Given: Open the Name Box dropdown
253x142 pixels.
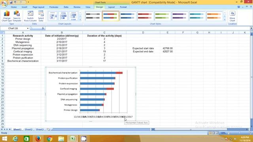Looking at the screenshot, I should pos(28,28).
